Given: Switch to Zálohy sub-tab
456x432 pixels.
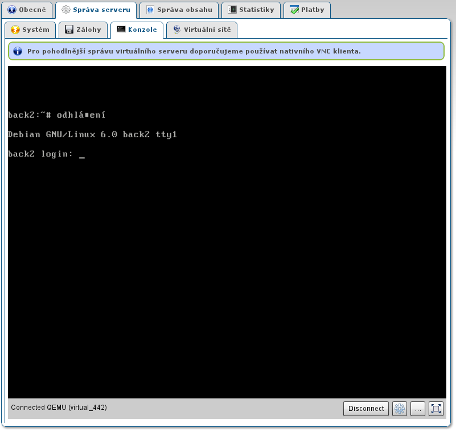Looking at the screenshot, I should coord(83,30).
